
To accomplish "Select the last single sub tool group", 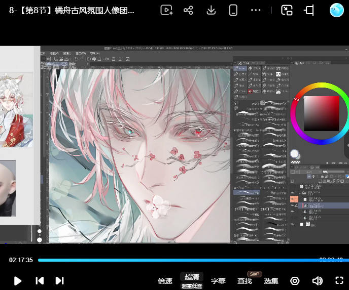I will [x=240, y=97].
